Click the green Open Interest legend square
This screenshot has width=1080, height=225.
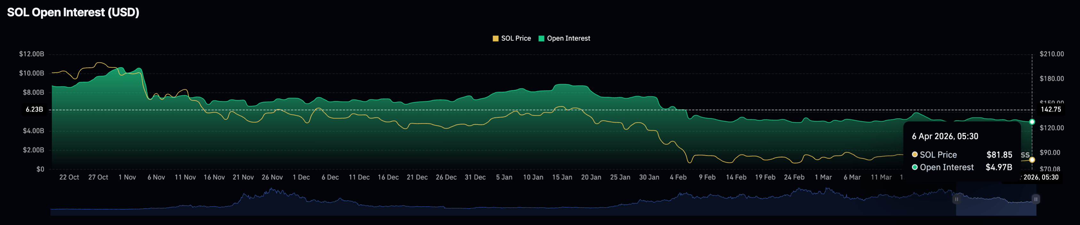tap(541, 39)
